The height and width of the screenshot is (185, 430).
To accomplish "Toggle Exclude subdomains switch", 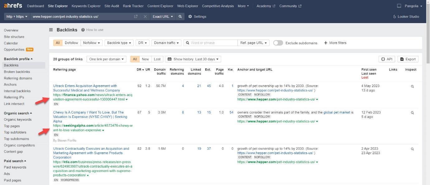I will tap(278, 43).
